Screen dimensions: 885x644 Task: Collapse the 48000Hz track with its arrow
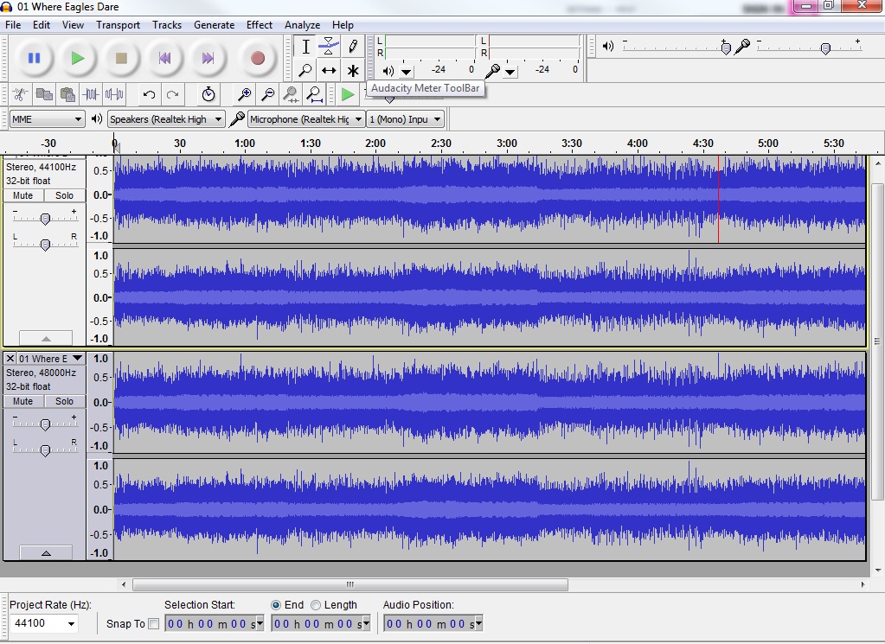[x=46, y=553]
